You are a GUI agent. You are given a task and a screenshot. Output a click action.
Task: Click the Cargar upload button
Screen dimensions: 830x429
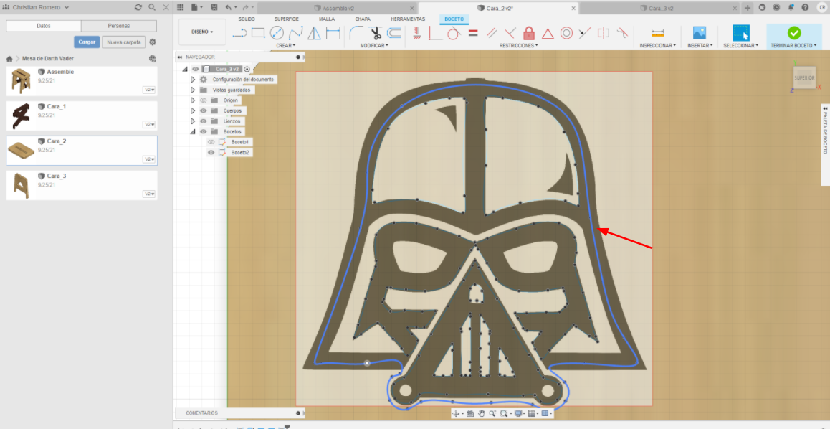pos(87,42)
